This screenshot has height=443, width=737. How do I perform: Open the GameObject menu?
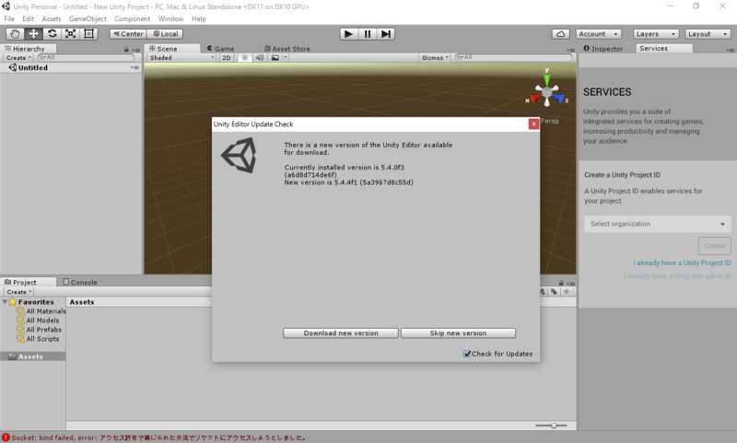(88, 18)
